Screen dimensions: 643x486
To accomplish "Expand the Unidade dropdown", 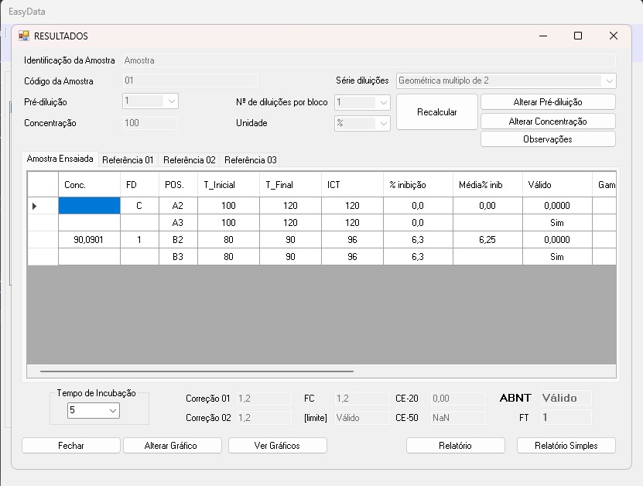I will 383,123.
